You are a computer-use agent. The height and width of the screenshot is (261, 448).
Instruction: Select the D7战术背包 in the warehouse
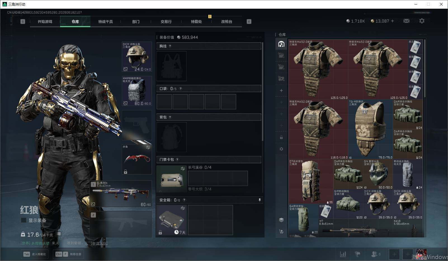tap(311, 182)
